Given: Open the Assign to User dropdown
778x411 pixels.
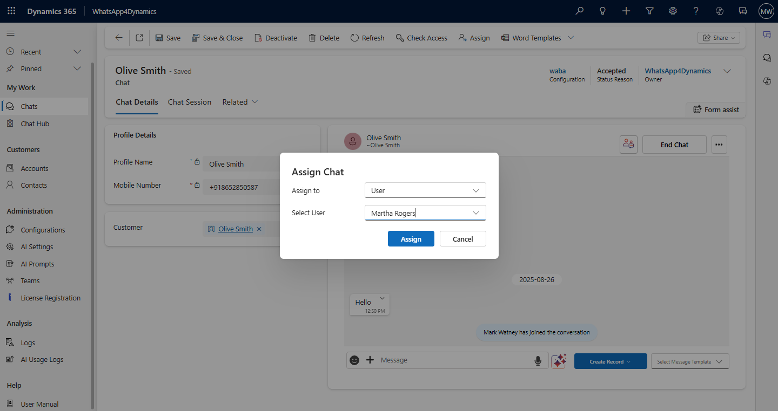Looking at the screenshot, I should point(425,190).
